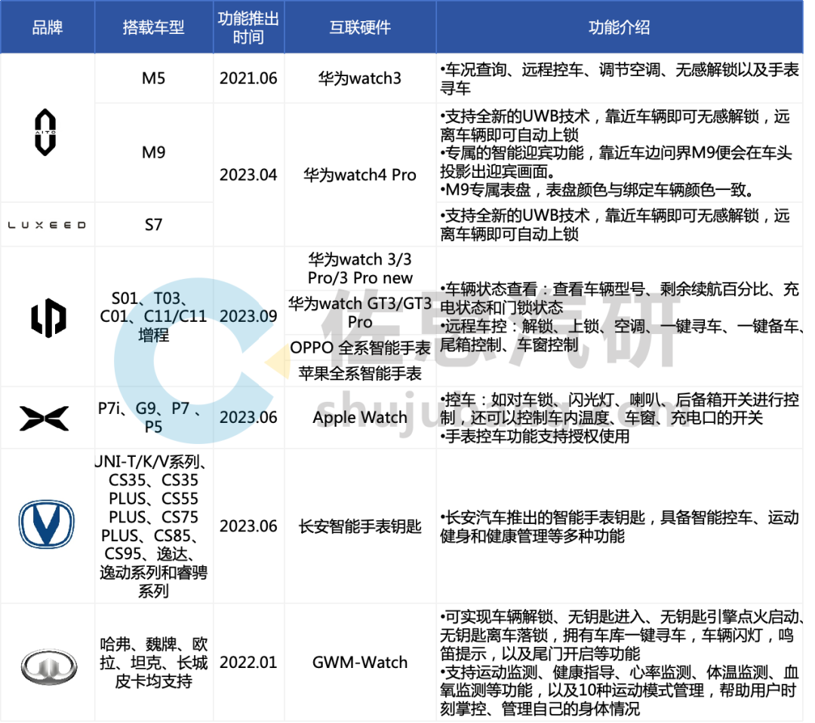Click the JNI-T/K/V系列 models cell
The width and height of the screenshot is (815, 723).
coord(154,526)
